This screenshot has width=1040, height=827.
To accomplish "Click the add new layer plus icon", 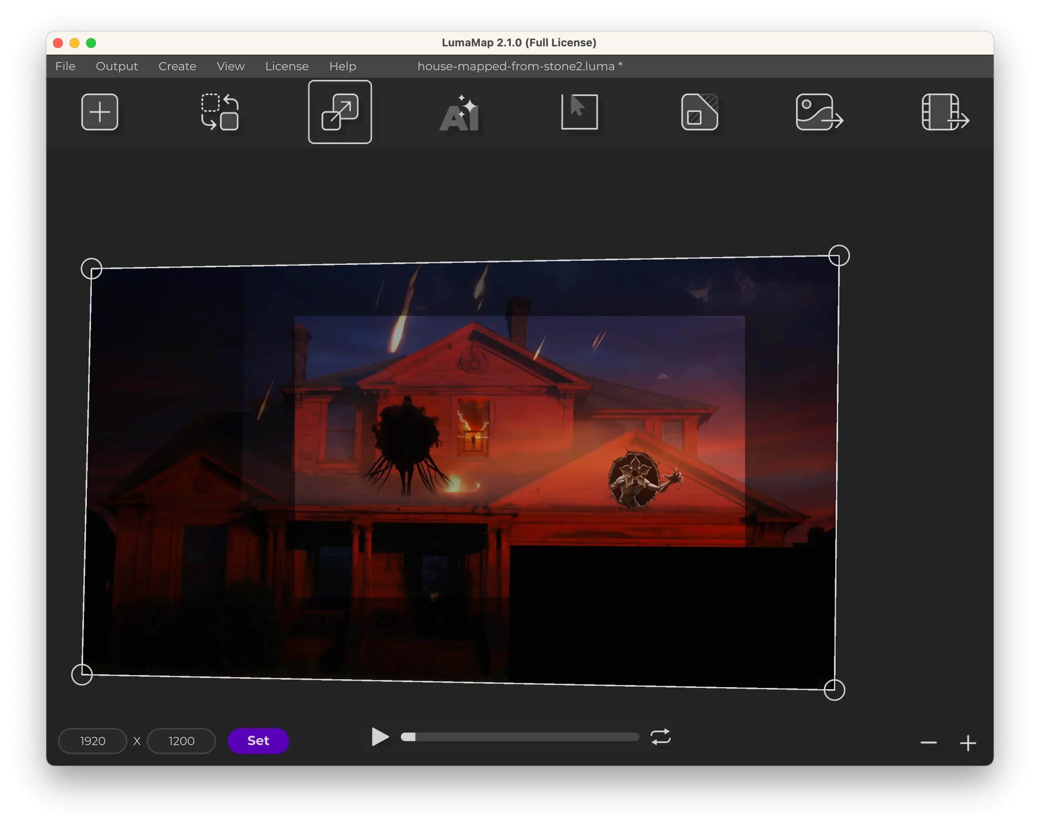I will (99, 112).
